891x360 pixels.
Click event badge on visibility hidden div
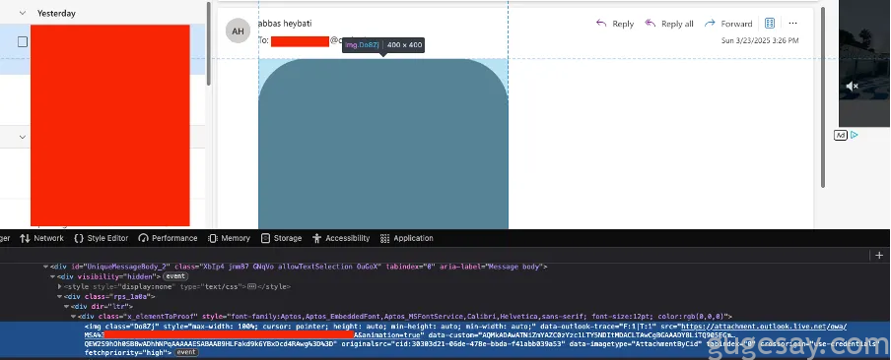click(175, 276)
